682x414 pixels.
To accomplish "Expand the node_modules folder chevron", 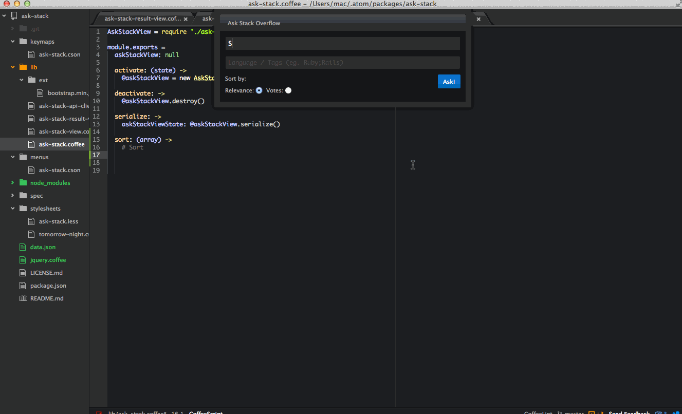I will pyautogui.click(x=13, y=183).
